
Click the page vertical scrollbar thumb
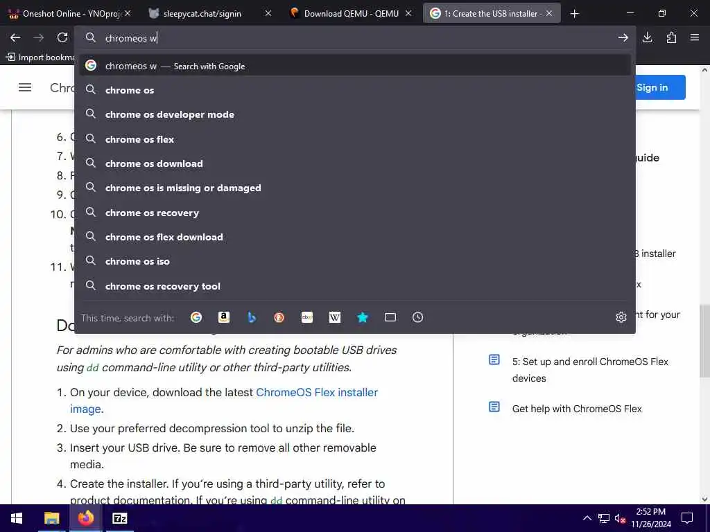704,341
